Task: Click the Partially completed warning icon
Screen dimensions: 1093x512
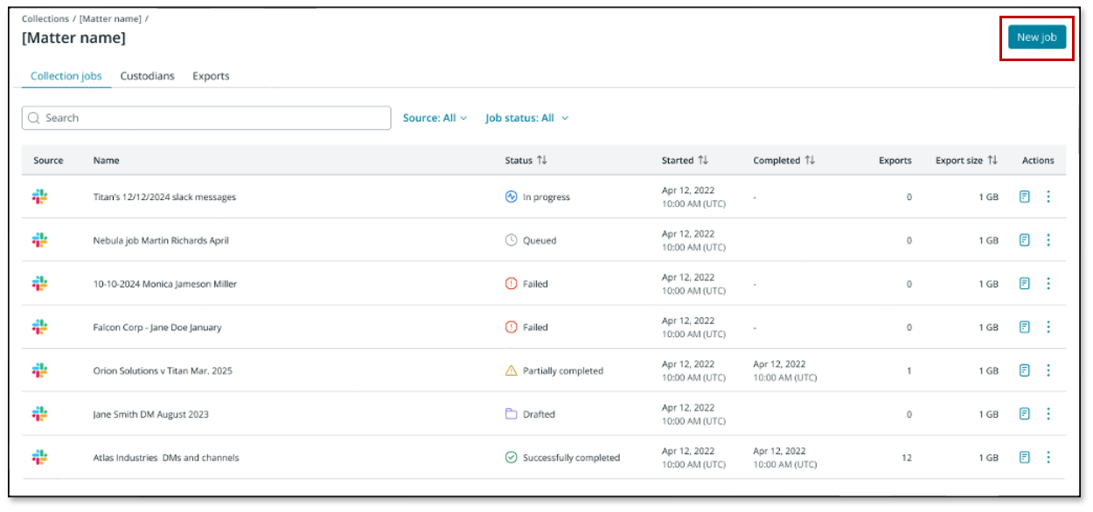Action: pos(512,370)
